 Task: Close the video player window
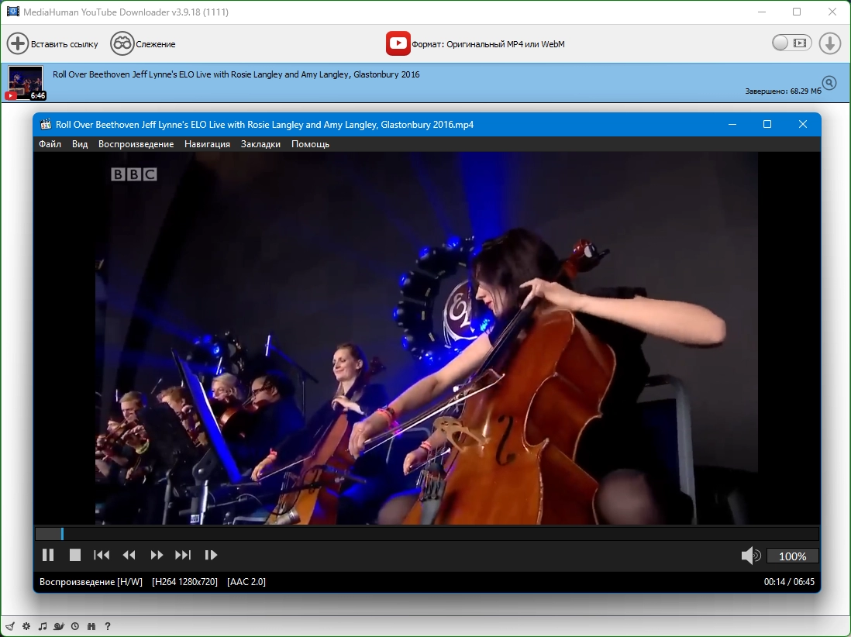(x=803, y=124)
